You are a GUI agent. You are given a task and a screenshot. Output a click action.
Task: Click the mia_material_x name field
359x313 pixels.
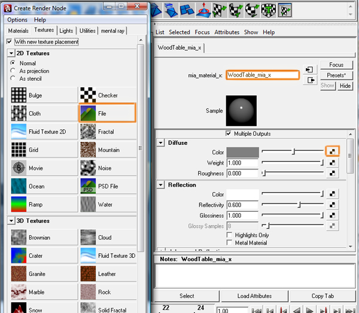(263, 75)
